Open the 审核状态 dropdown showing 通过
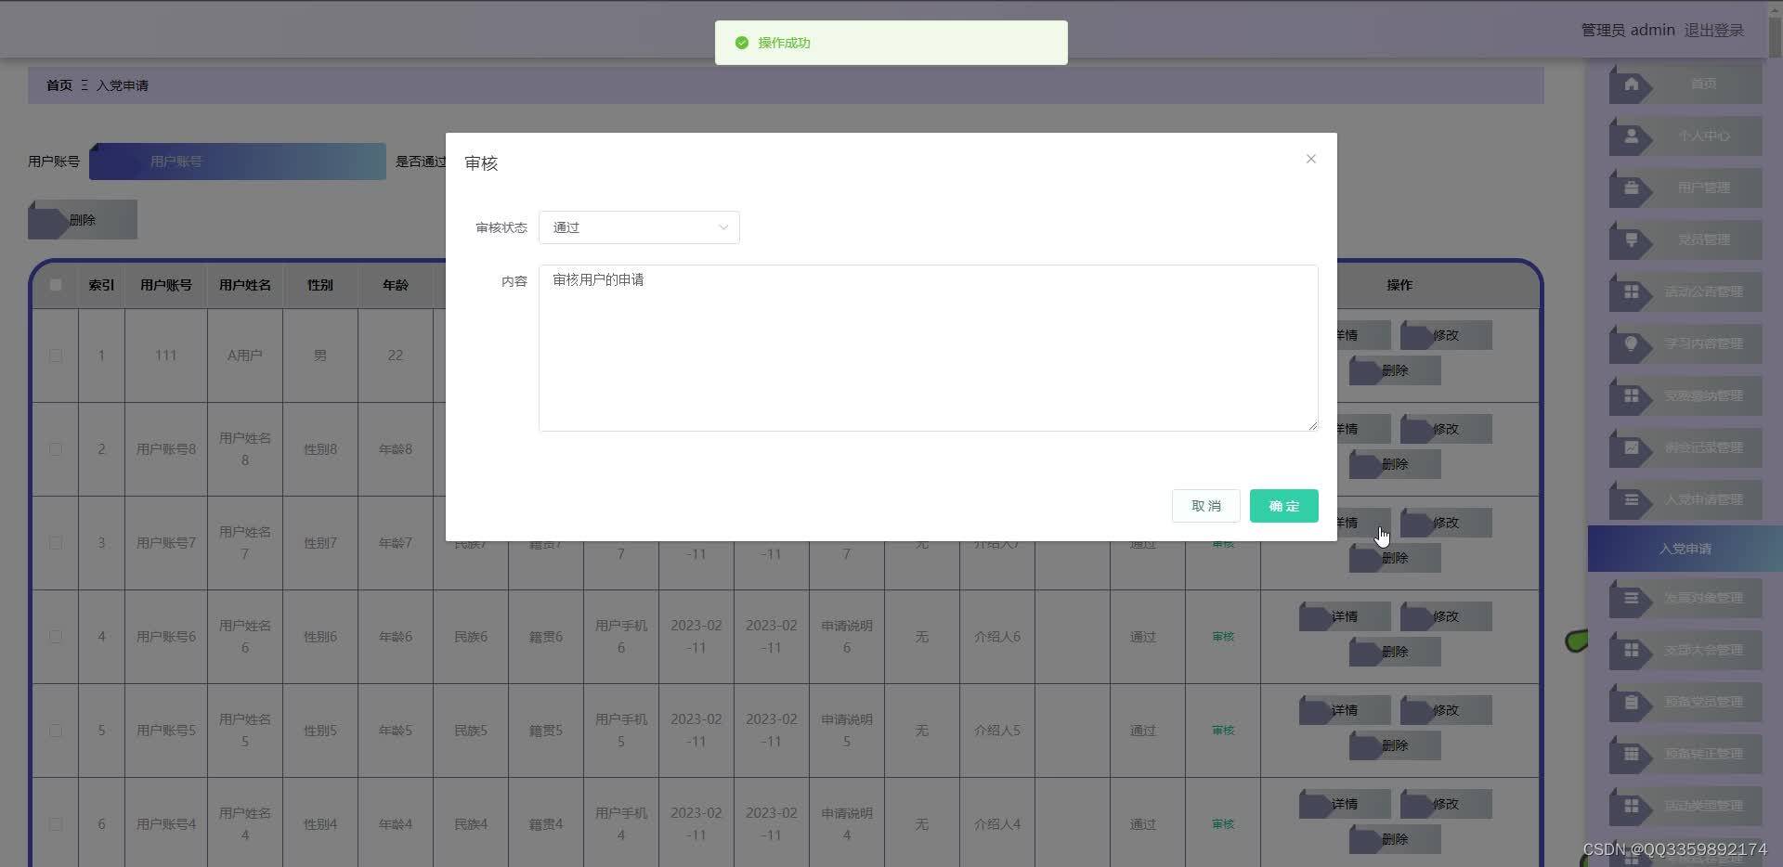The image size is (1783, 867). (x=639, y=227)
